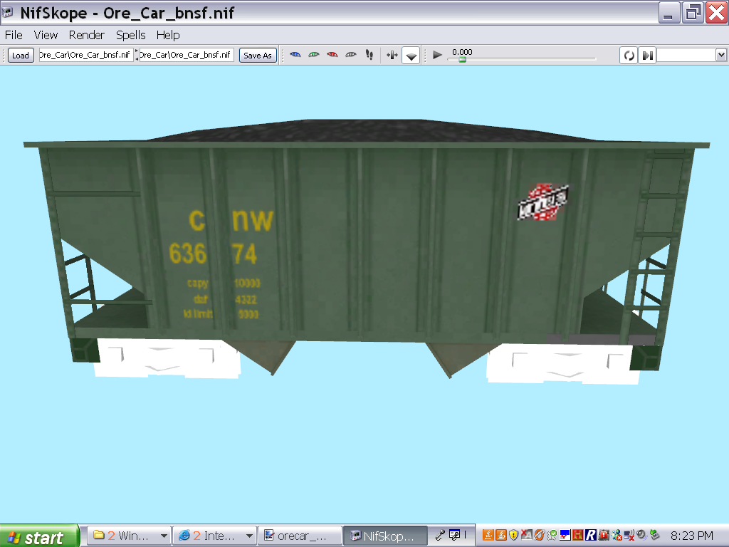Click the first Java tray icon
The width and height of the screenshot is (729, 547).
(488, 536)
